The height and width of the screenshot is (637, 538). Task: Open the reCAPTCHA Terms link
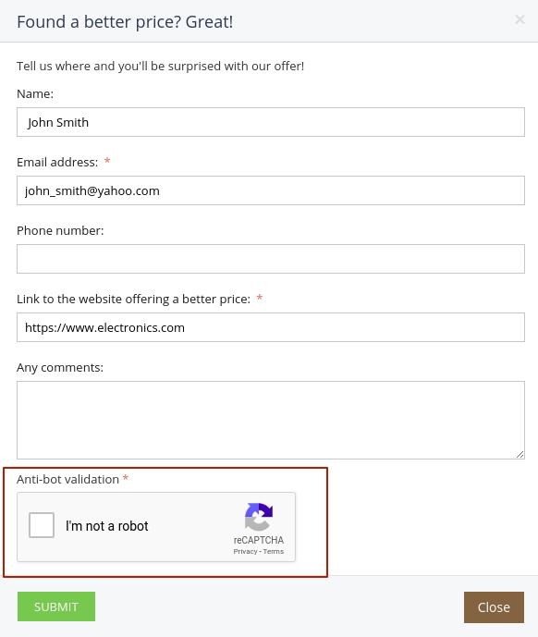click(274, 551)
